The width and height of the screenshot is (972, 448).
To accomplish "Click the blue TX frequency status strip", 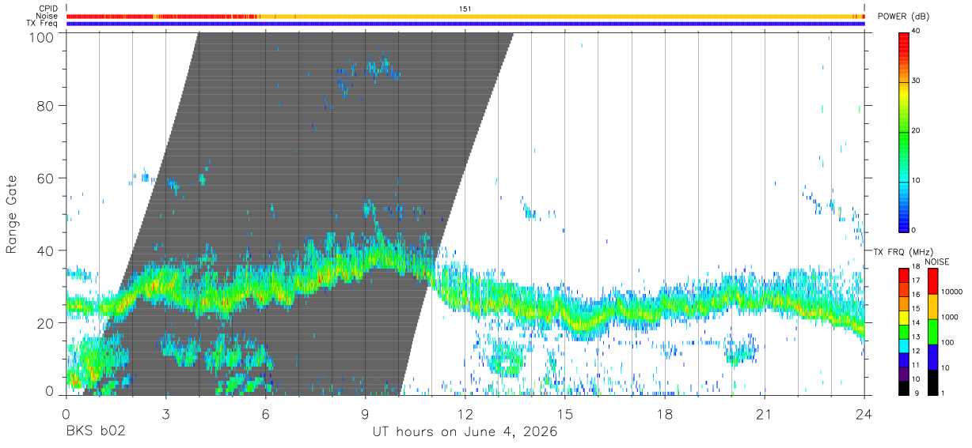I will click(x=465, y=24).
